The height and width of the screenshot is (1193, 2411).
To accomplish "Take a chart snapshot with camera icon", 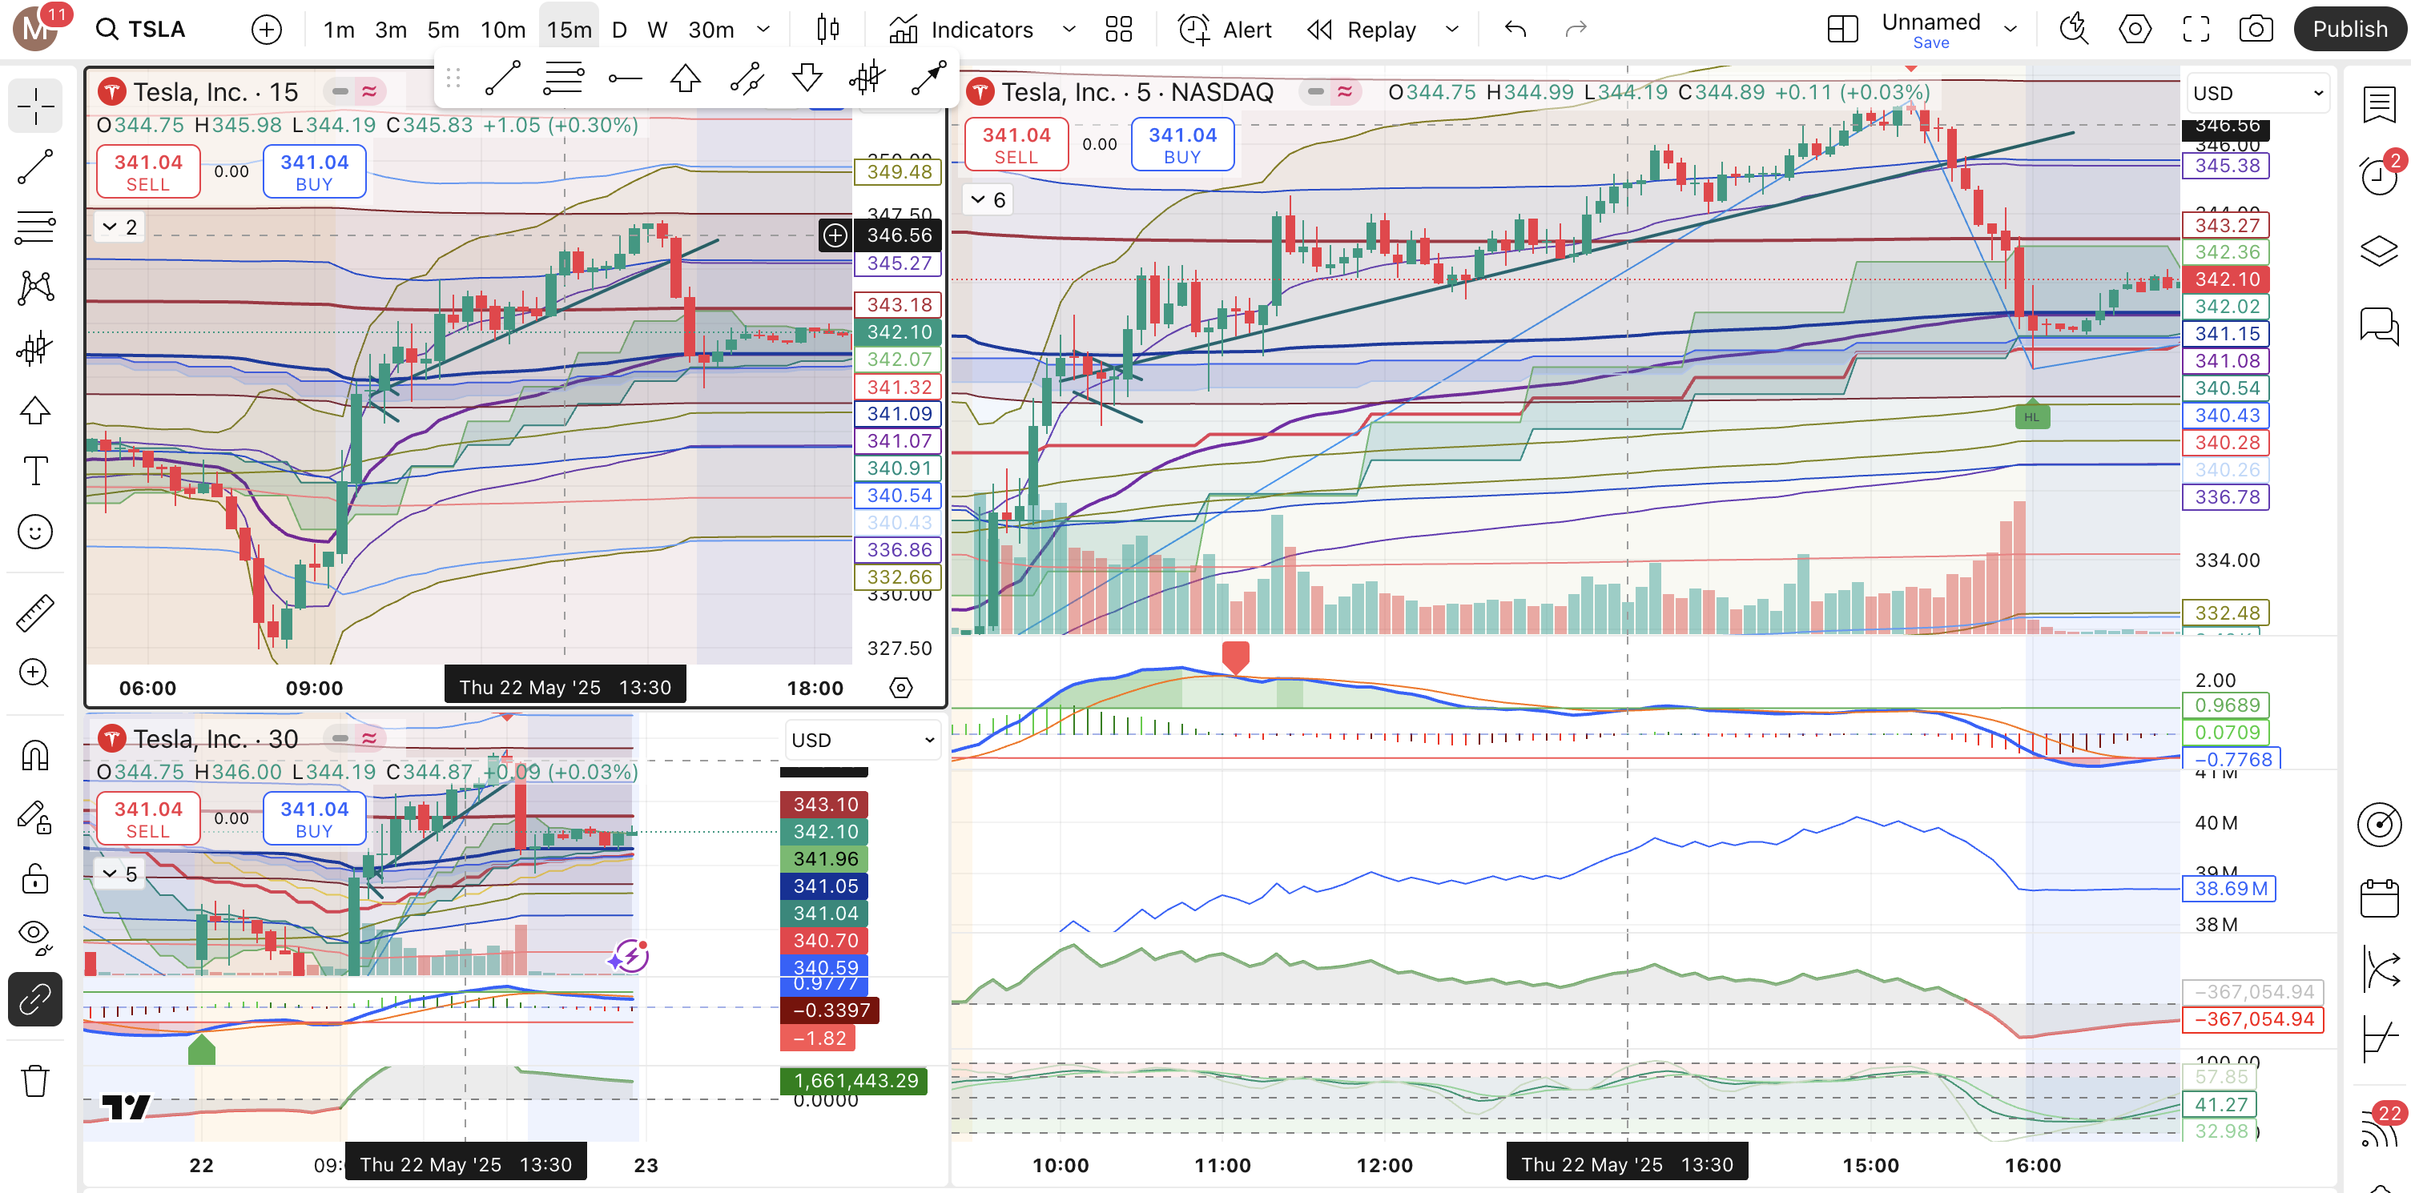I will tap(2256, 30).
